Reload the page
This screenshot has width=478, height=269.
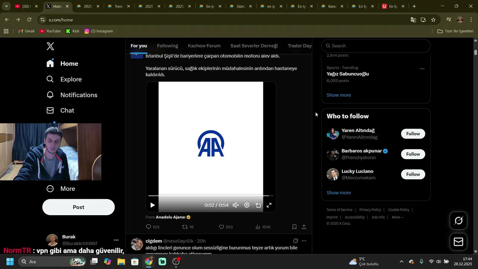pos(30,20)
